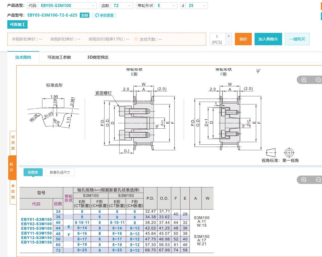Increase quantity with the plus stepper
Screen dimensions: 322x257
229,36
